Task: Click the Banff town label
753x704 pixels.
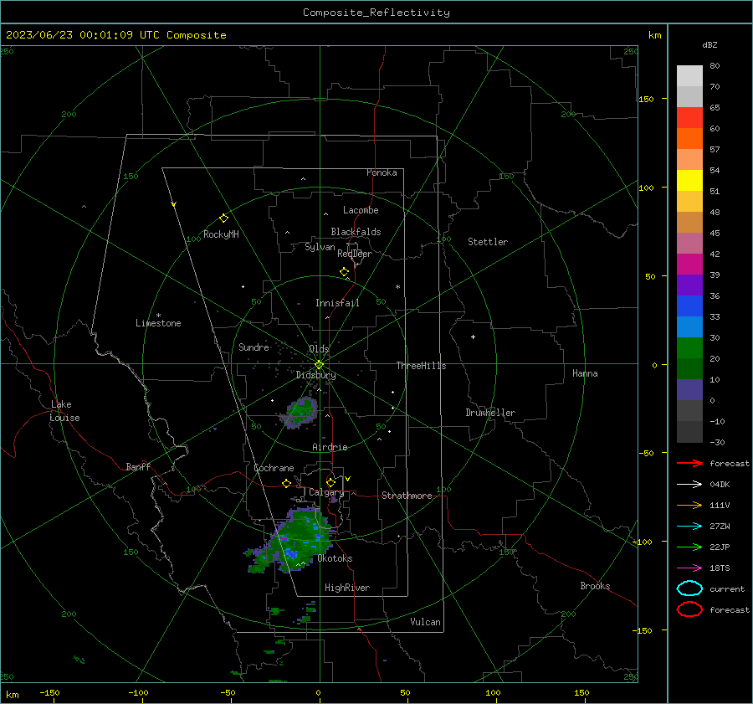Action: click(138, 466)
